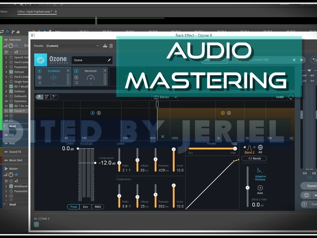Solo Band 1 with its S icon
The height and width of the screenshot is (238, 317).
tap(99, 113)
